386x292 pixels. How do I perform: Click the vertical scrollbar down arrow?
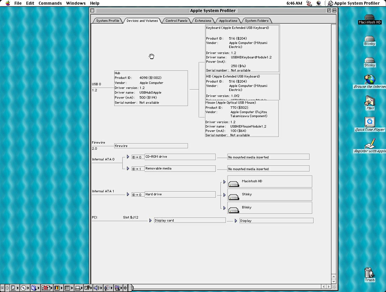pyautogui.click(x=334, y=281)
